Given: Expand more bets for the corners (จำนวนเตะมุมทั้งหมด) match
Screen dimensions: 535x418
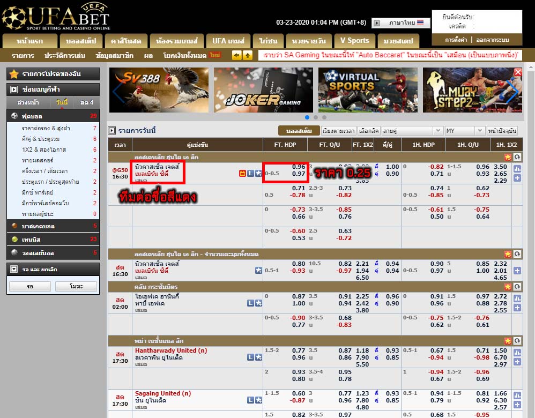Looking at the screenshot, I should tap(517, 271).
